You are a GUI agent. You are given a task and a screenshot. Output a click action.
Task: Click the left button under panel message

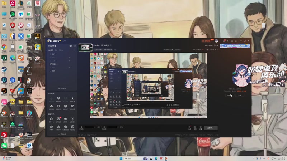pos(229,95)
